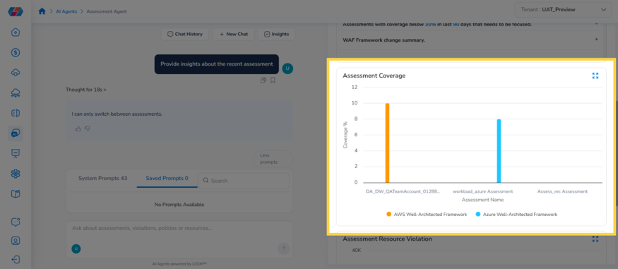Click the home icon in the breadcrumb
The image size is (618, 269).
tap(42, 11)
